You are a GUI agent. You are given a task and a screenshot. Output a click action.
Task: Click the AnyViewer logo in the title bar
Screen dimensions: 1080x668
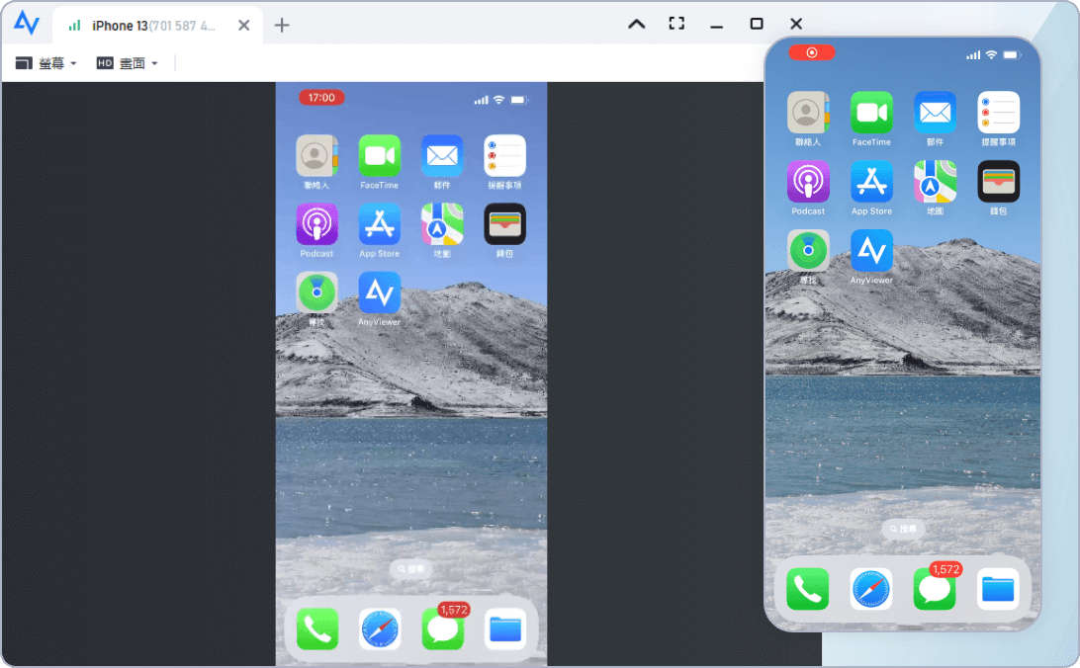point(27,24)
